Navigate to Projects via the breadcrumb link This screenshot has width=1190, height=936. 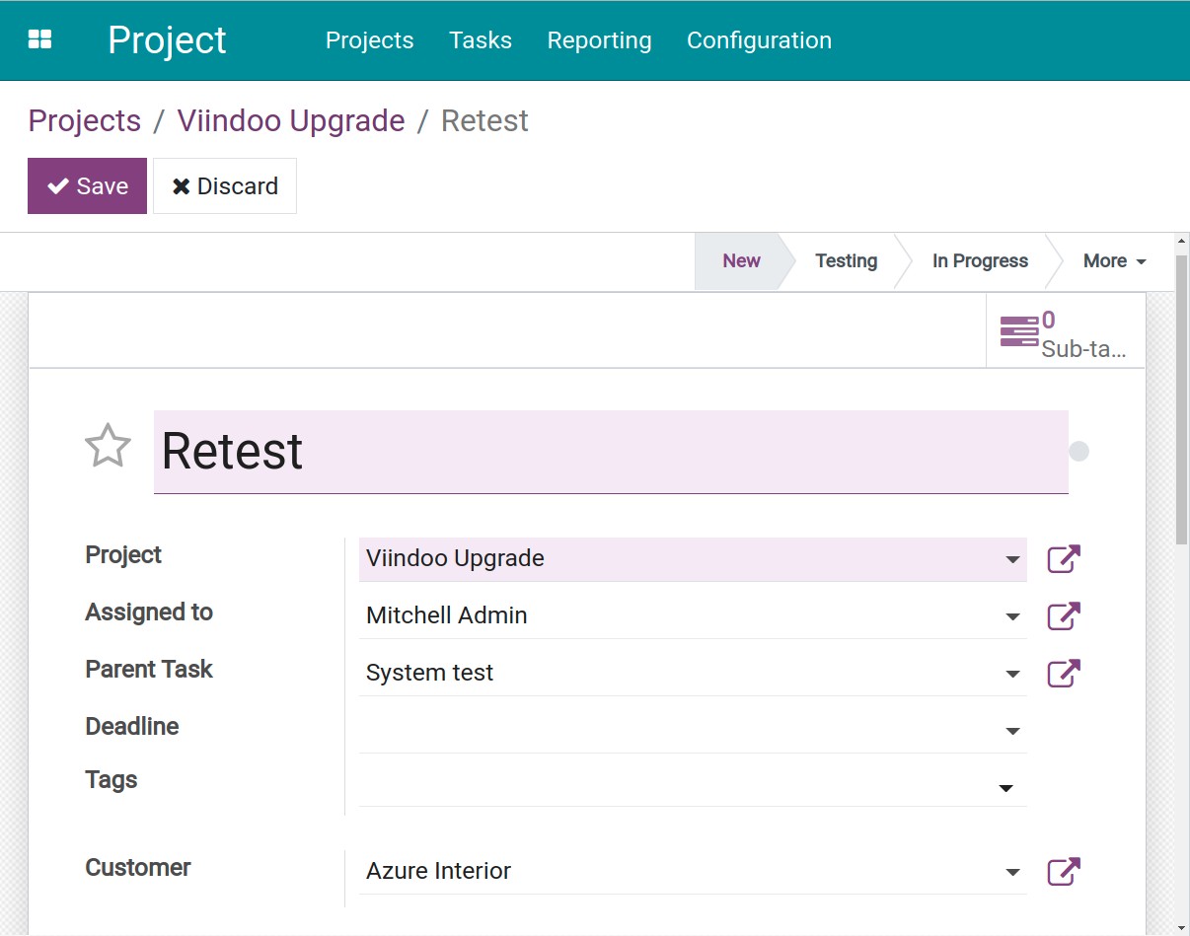point(84,120)
